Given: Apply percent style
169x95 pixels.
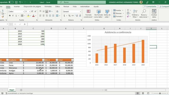Looking at the screenshot, I should coord(69,16).
